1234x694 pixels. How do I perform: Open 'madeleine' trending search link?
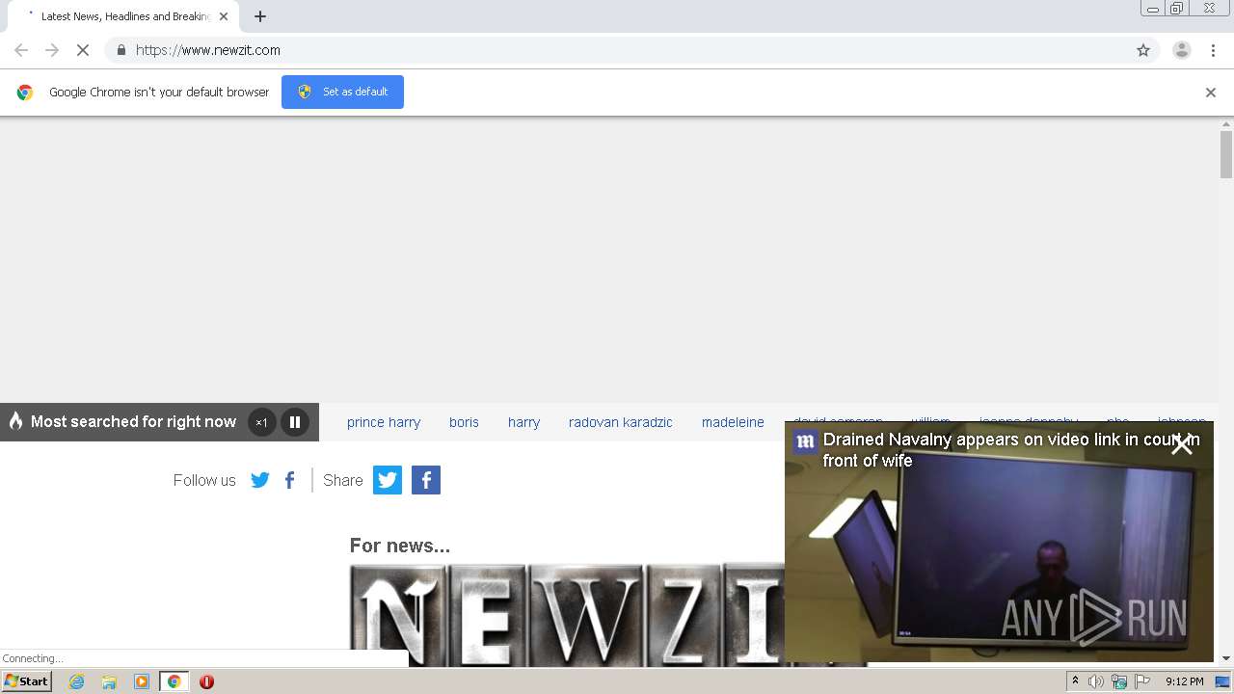[733, 422]
